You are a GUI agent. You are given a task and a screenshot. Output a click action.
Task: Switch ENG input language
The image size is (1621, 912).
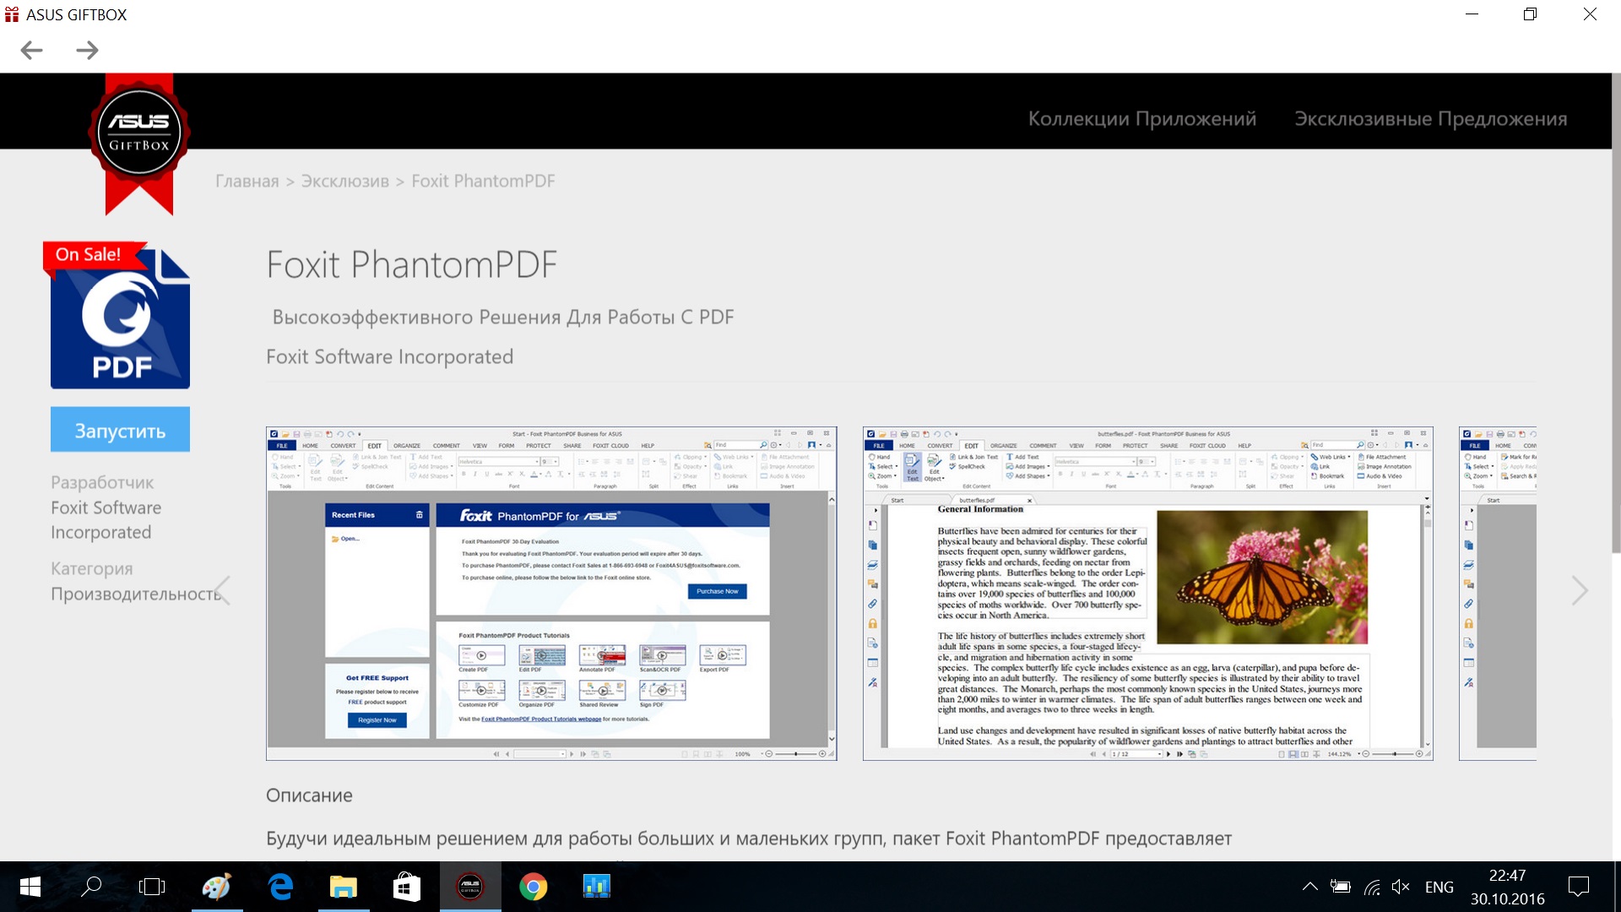point(1439,888)
